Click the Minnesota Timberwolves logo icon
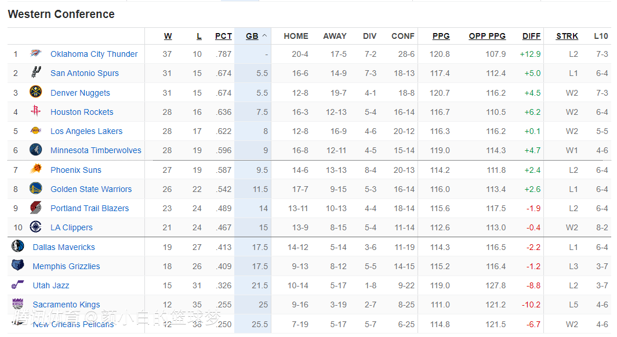This screenshot has width=617, height=337. coord(35,150)
